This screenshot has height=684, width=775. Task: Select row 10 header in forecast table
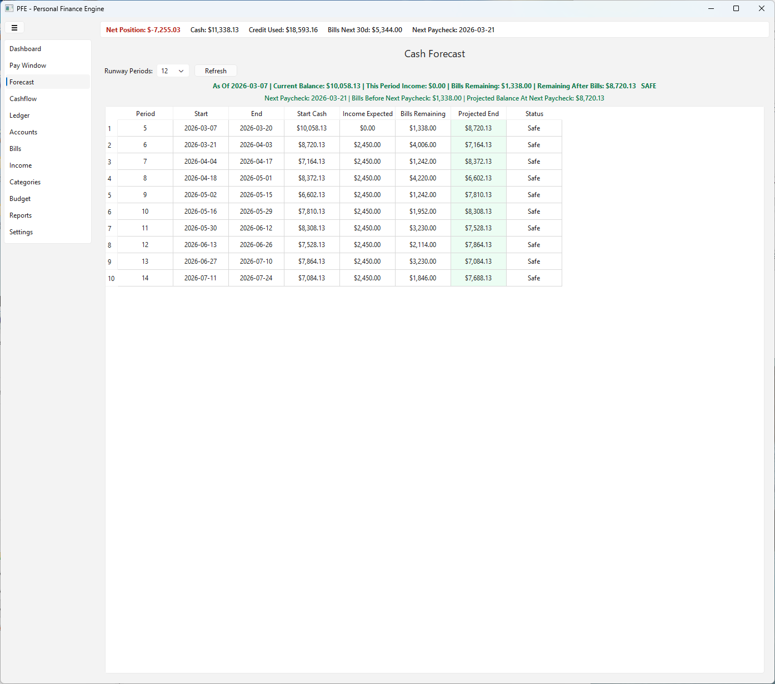[x=111, y=278]
